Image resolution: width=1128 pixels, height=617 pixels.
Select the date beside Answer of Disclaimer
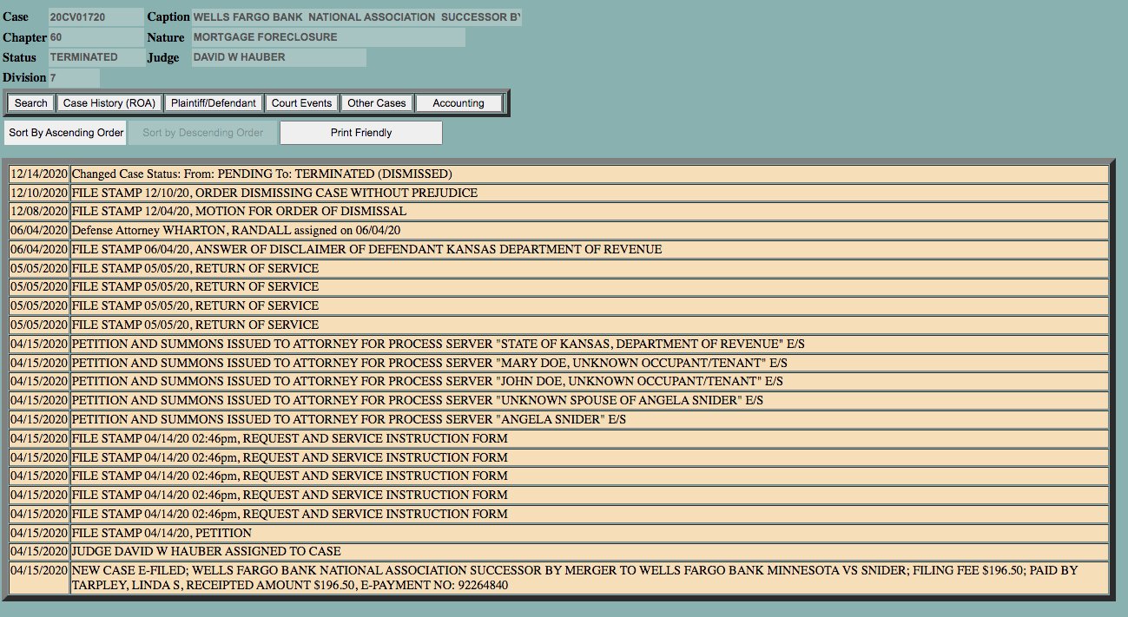click(x=39, y=249)
